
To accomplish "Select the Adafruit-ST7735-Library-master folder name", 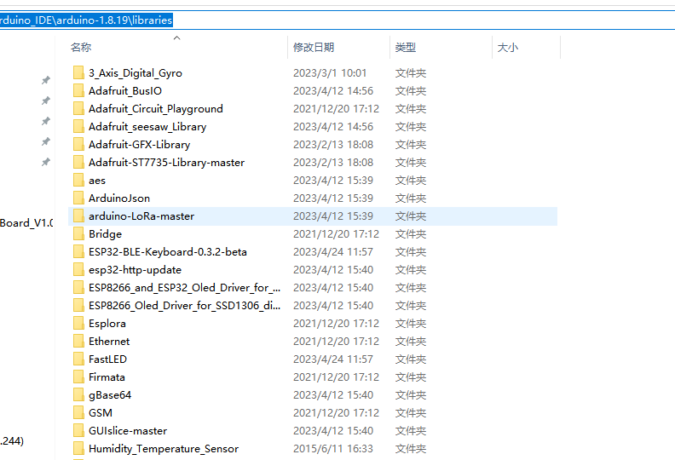I will coord(166,162).
